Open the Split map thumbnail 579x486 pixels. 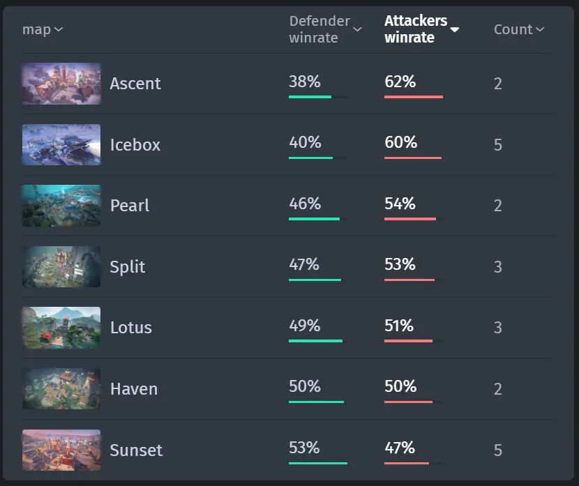point(61,266)
